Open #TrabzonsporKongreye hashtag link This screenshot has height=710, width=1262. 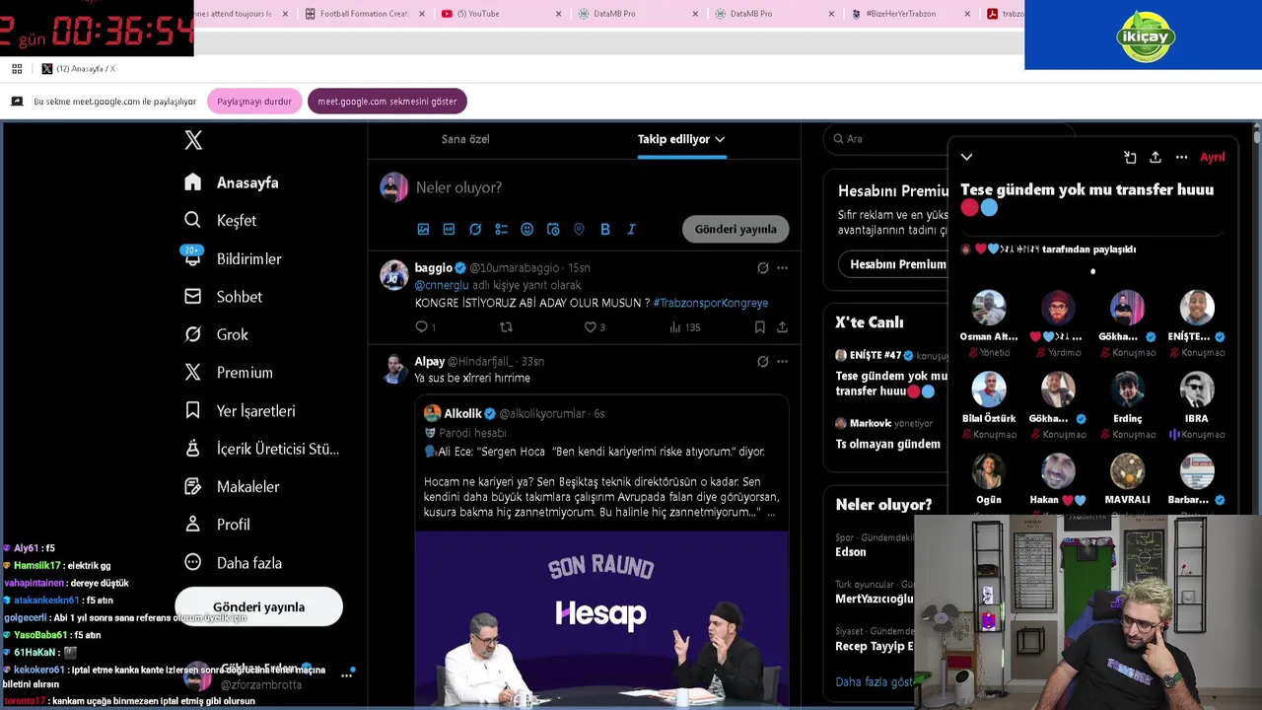click(x=710, y=303)
